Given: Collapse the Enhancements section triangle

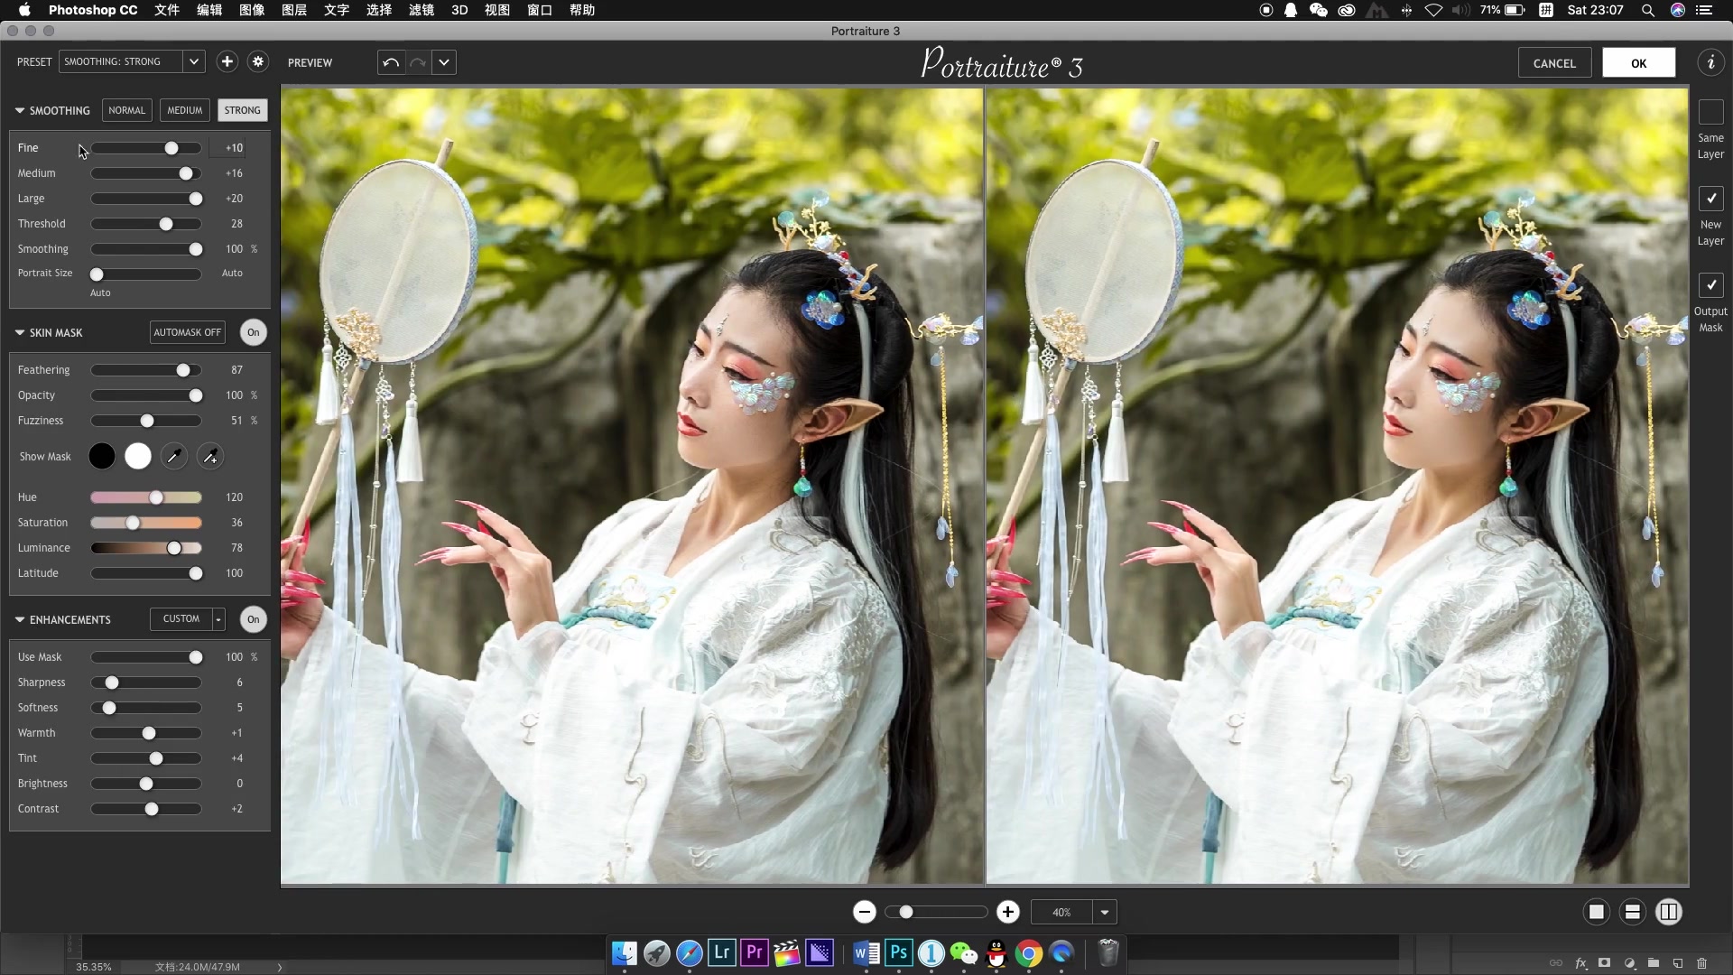Looking at the screenshot, I should point(20,619).
